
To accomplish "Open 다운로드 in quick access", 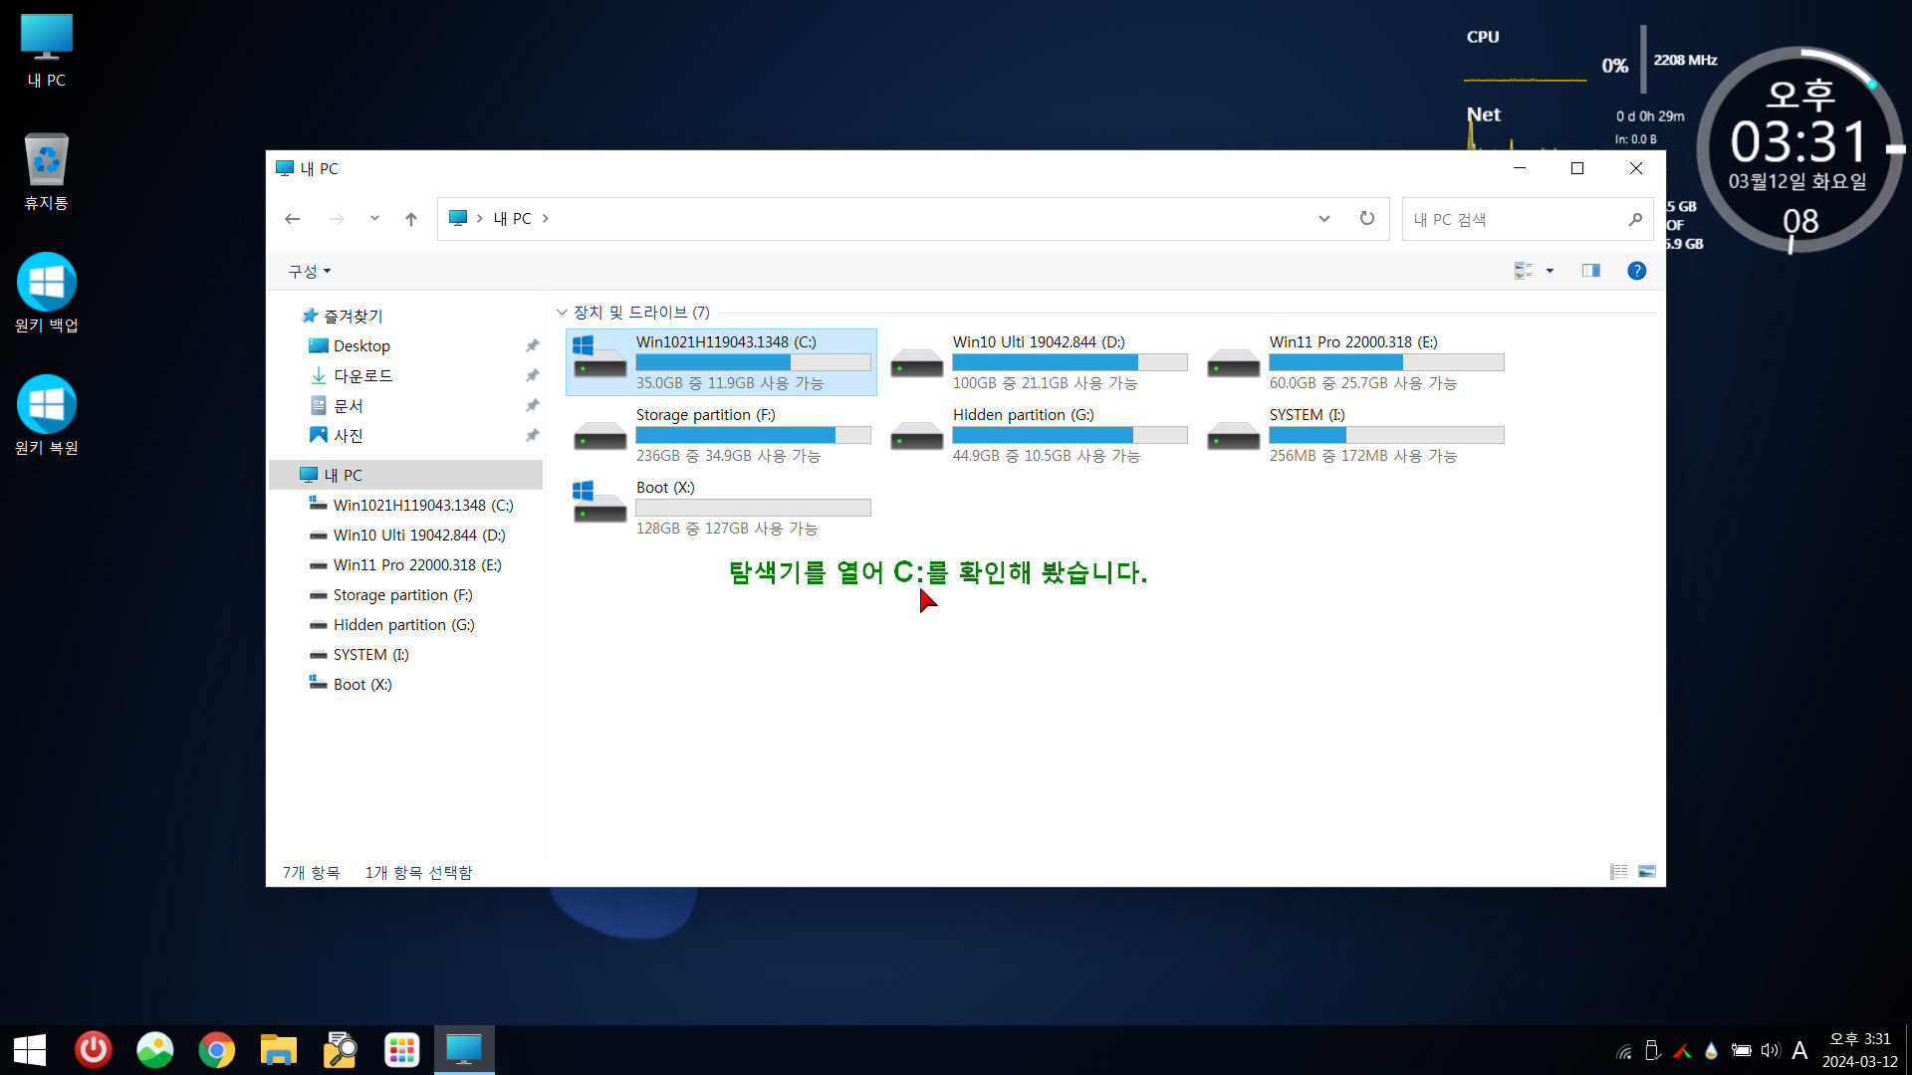I will (362, 375).
